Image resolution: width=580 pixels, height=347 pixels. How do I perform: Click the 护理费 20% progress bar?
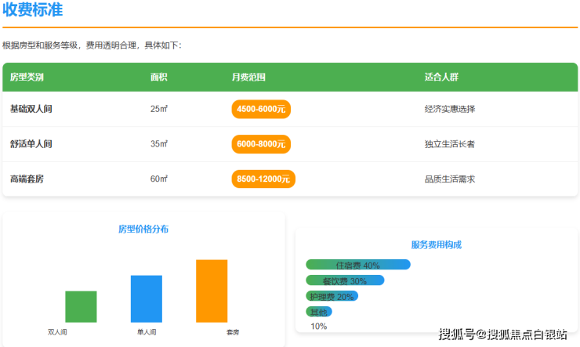tap(332, 296)
